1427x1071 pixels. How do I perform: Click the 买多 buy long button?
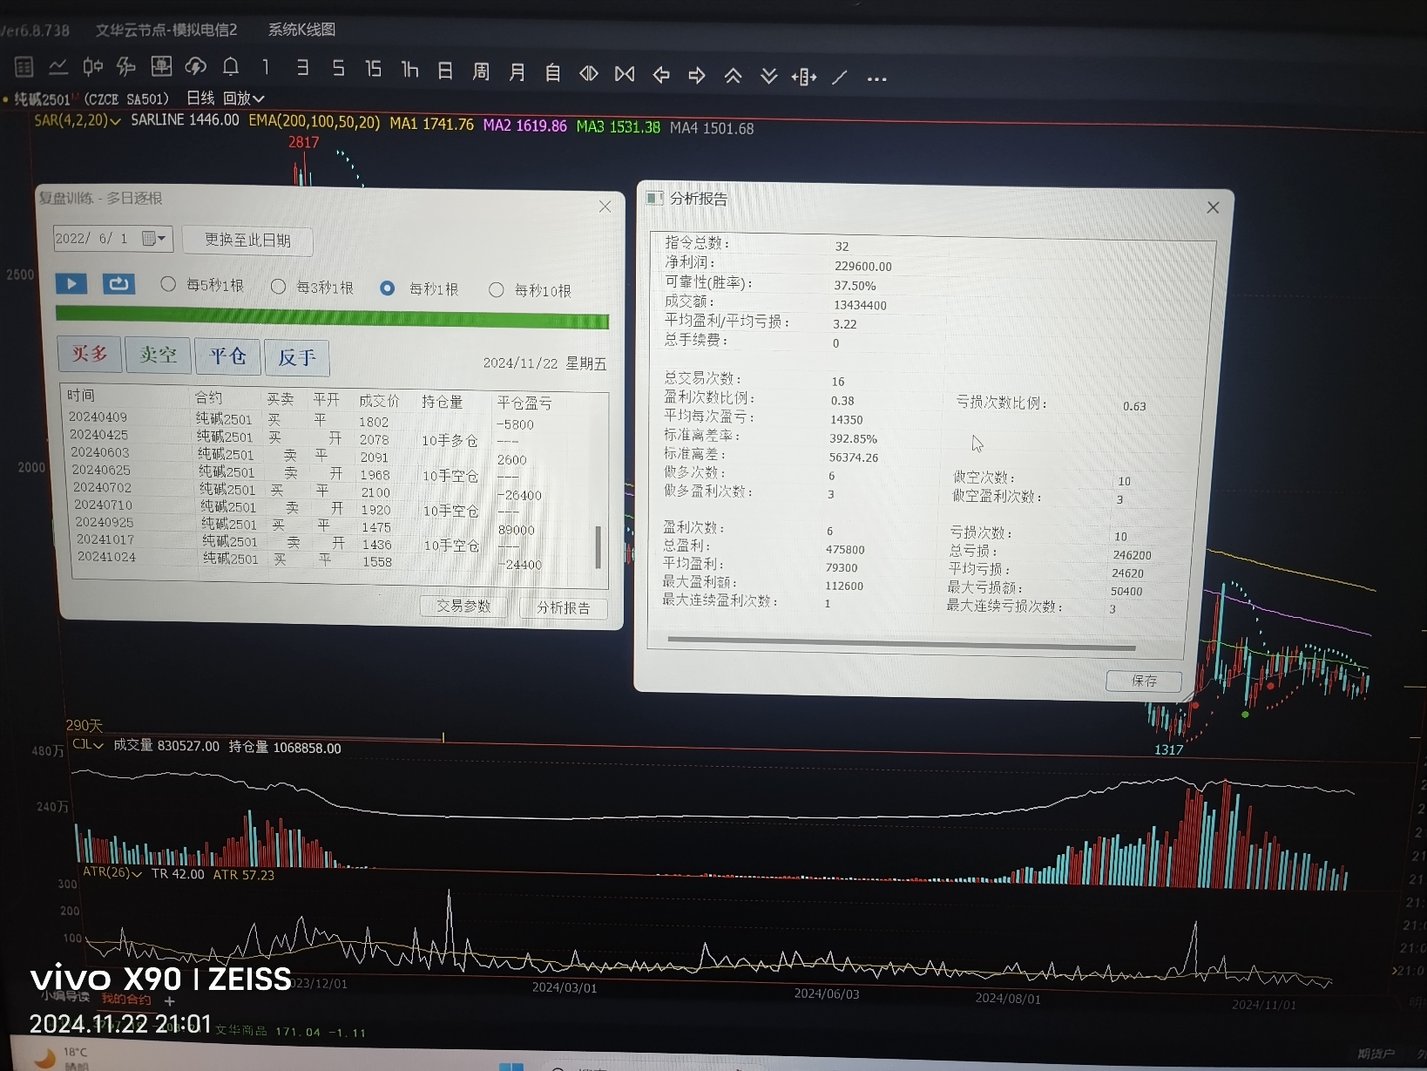[x=89, y=354]
